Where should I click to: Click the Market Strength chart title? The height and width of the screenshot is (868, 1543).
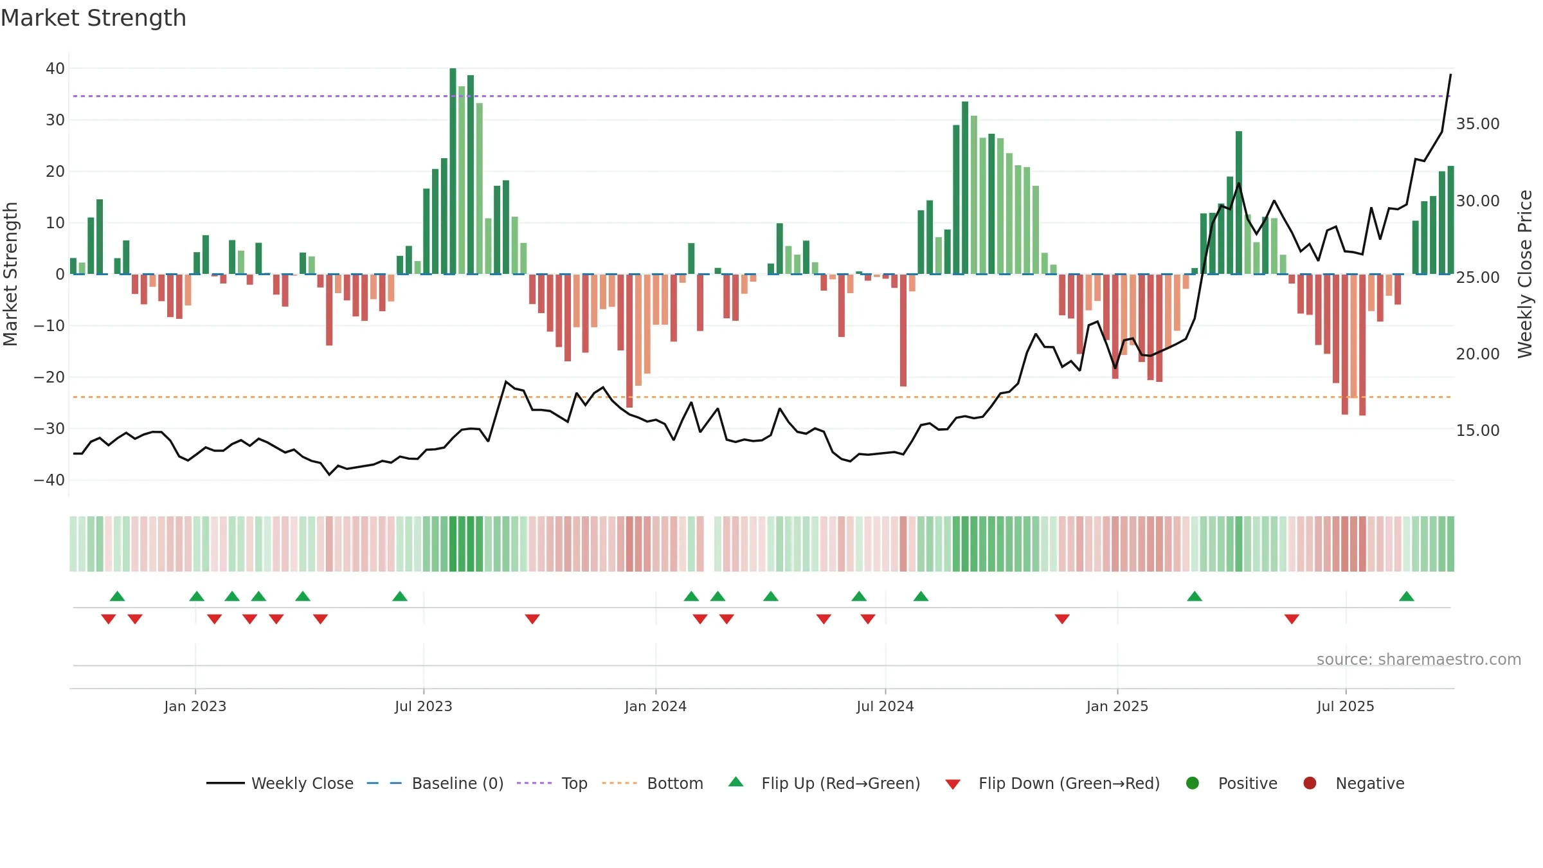[x=93, y=18]
